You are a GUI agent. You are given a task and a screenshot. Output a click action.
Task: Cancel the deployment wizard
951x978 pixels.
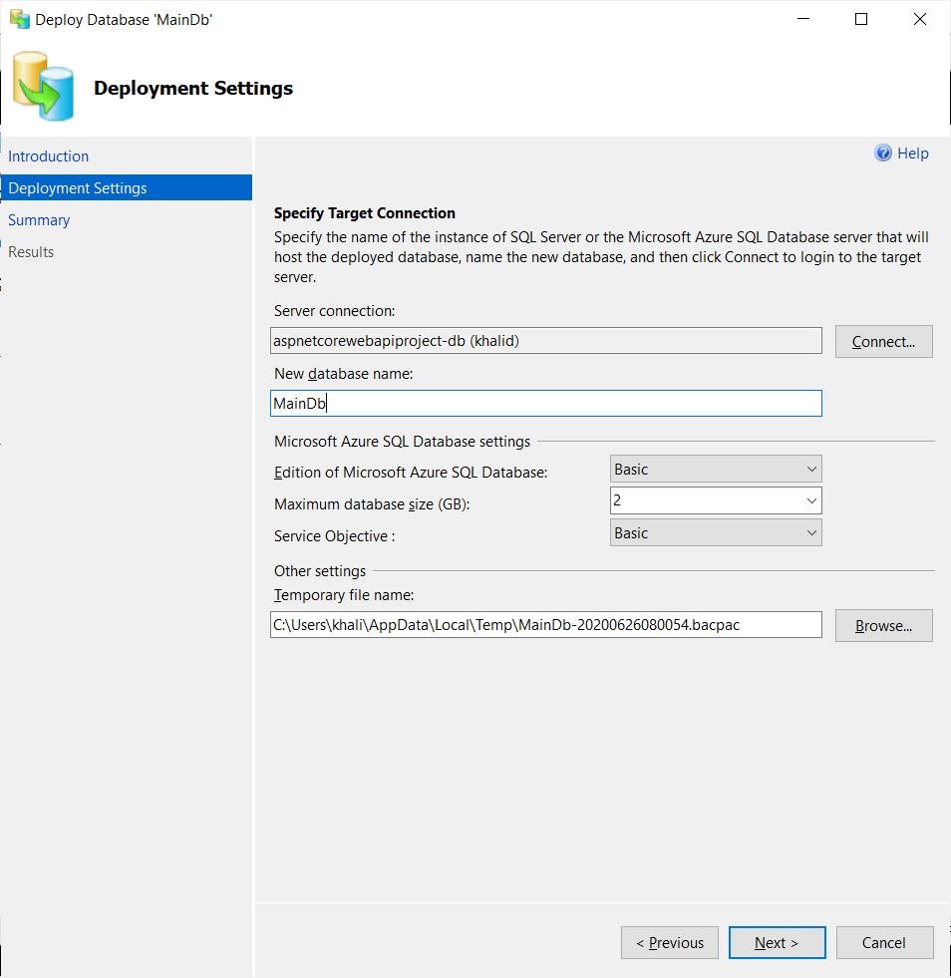(884, 942)
